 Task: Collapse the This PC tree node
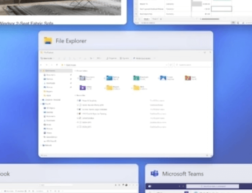tap(41, 104)
